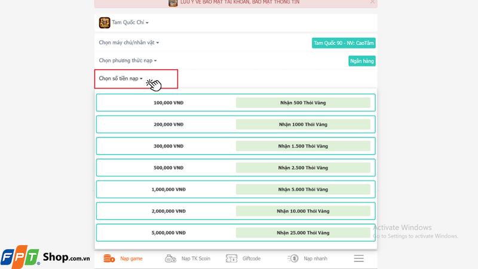Select the 5,000,000 VNĐ amount
Image resolution: width=478 pixels, height=269 pixels.
[x=168, y=233]
